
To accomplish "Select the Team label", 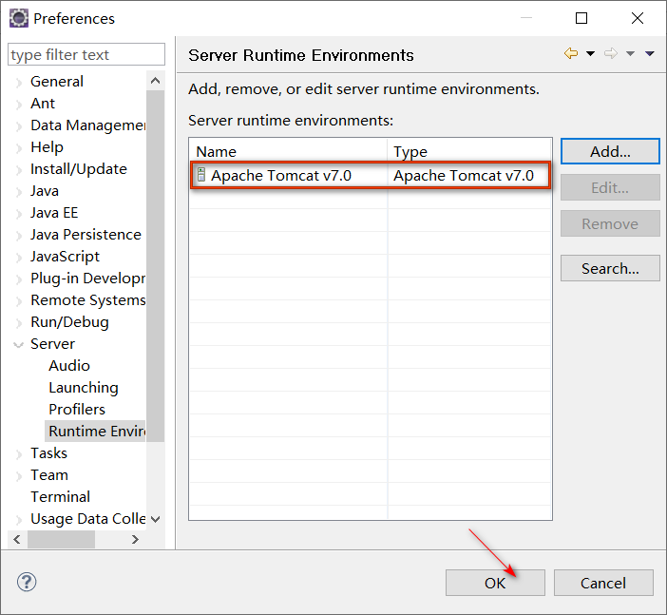I will (48, 475).
